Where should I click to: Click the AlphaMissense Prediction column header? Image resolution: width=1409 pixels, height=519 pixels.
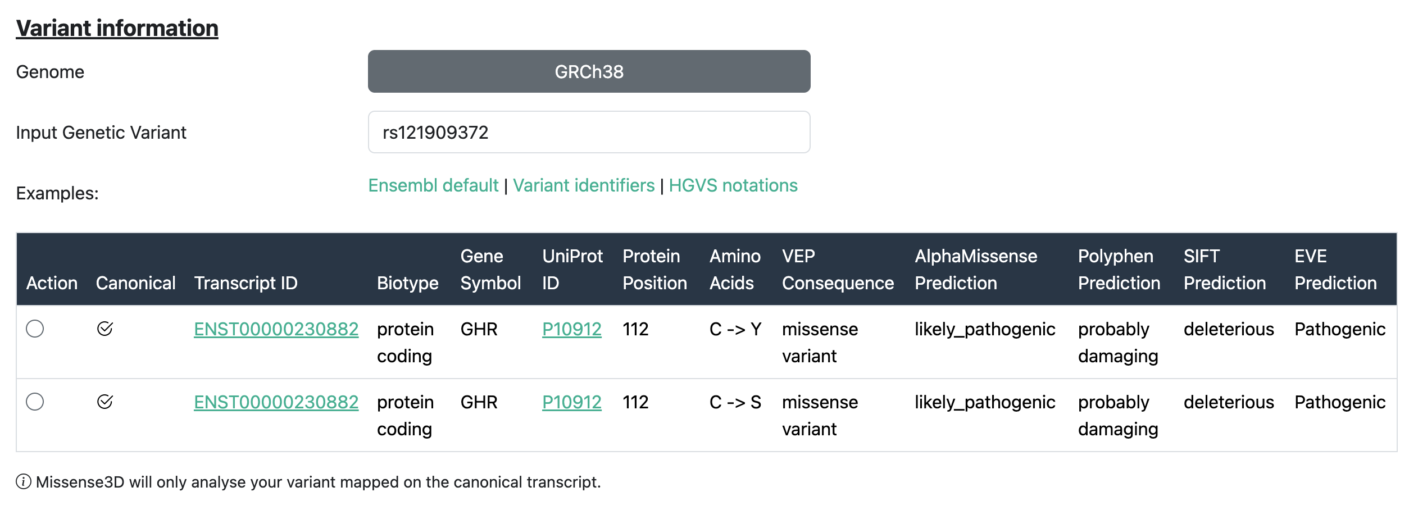pyautogui.click(x=976, y=270)
